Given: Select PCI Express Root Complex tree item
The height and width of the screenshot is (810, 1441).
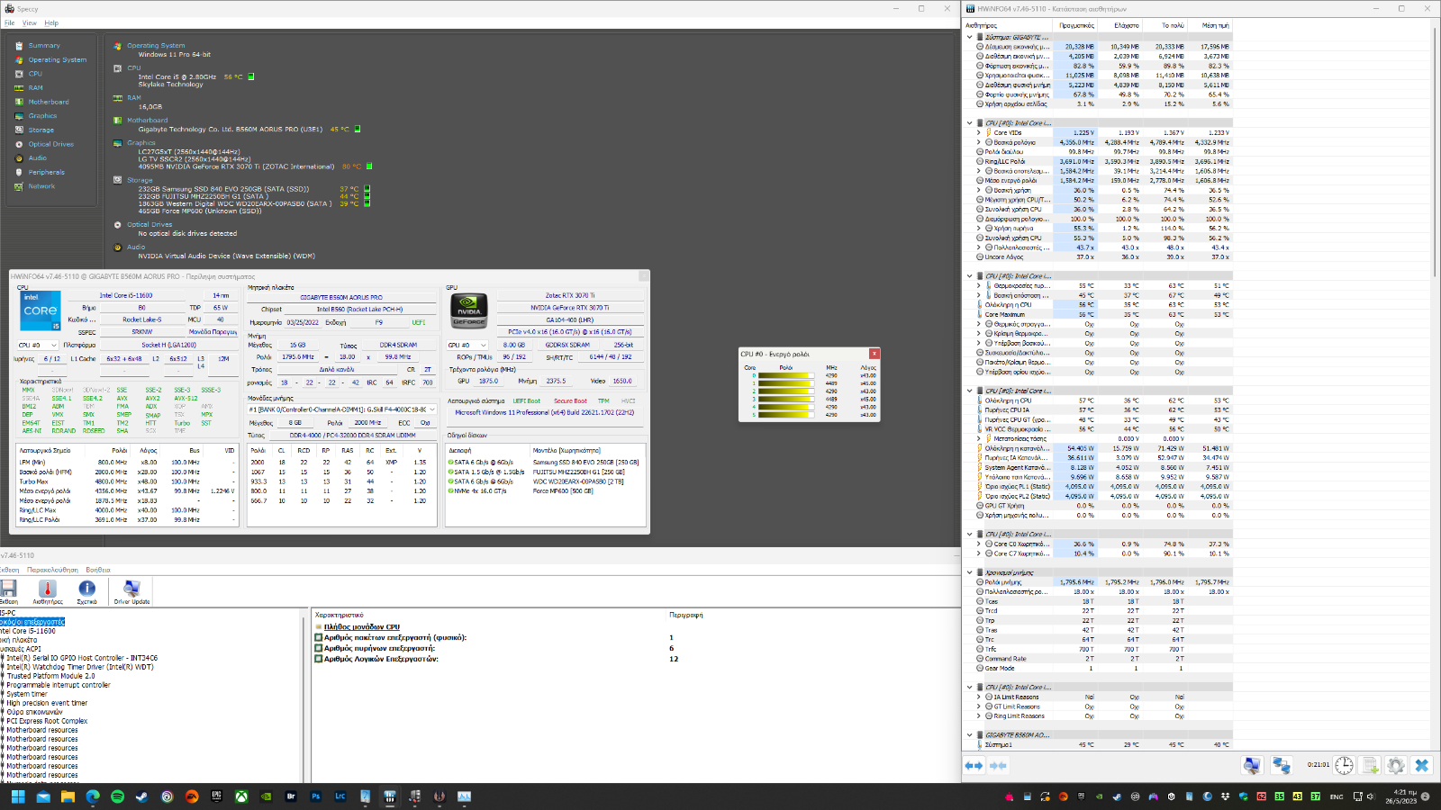Looking at the screenshot, I should [47, 721].
